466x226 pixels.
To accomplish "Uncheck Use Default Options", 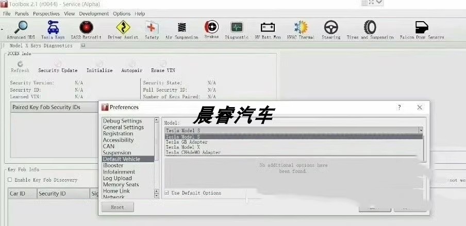I will (167, 193).
